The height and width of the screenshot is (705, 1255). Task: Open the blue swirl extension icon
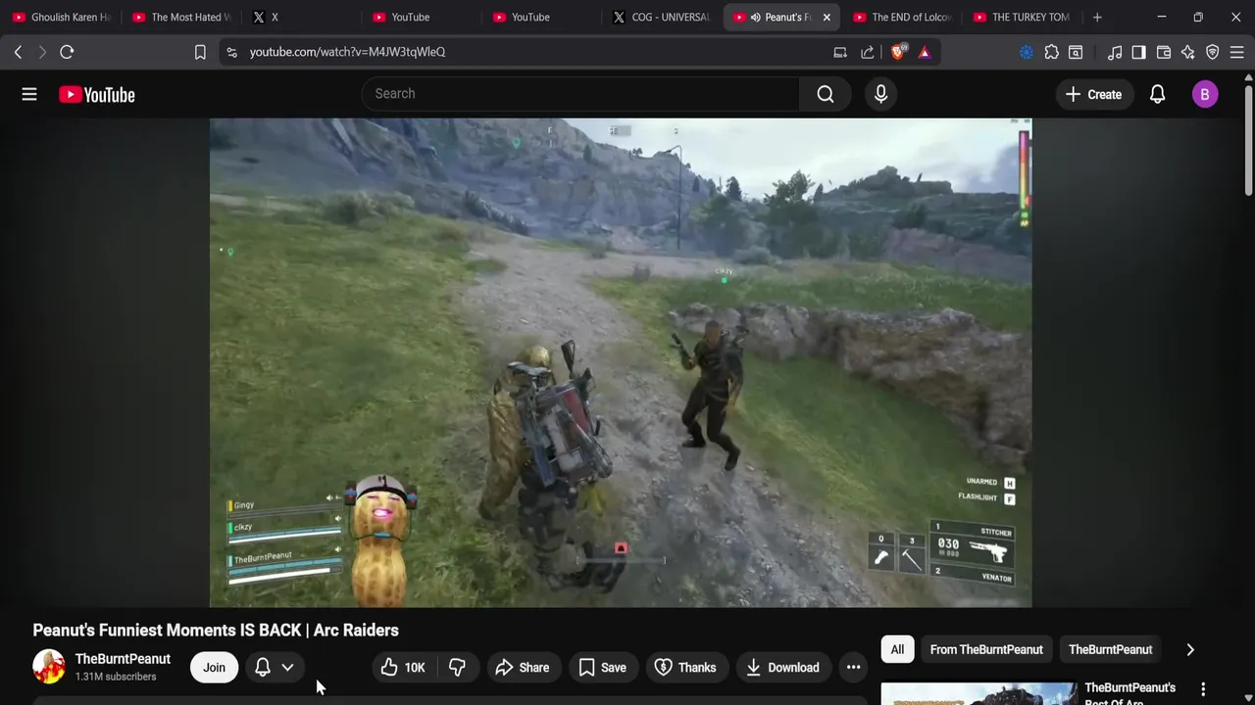point(1027,52)
